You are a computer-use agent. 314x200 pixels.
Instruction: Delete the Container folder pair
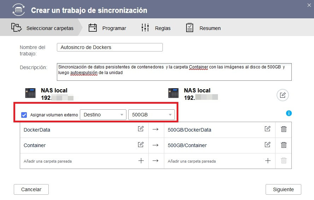point(284,145)
